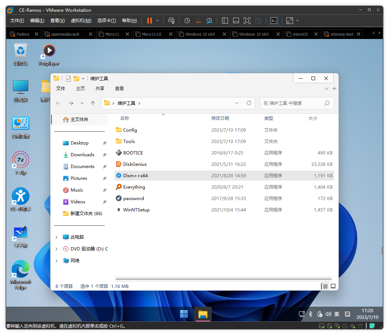Launch 写字板 WordPad shortcut

[x=21, y=237]
